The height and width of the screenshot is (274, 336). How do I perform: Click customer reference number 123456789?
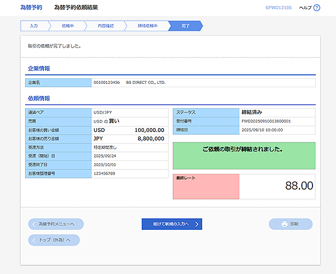(104, 173)
